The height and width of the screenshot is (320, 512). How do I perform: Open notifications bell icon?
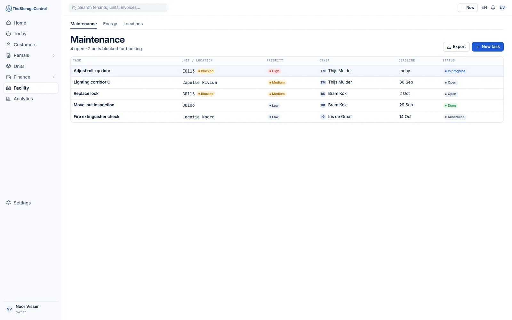pos(493,8)
